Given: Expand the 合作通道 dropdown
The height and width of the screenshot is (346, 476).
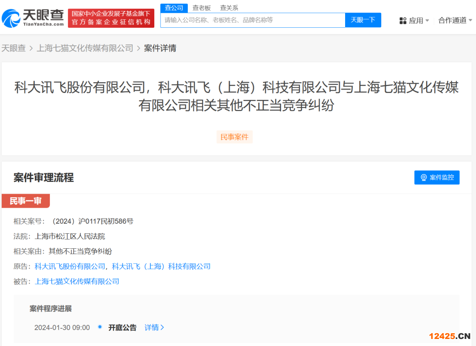Looking at the screenshot, I should pyautogui.click(x=455, y=20).
